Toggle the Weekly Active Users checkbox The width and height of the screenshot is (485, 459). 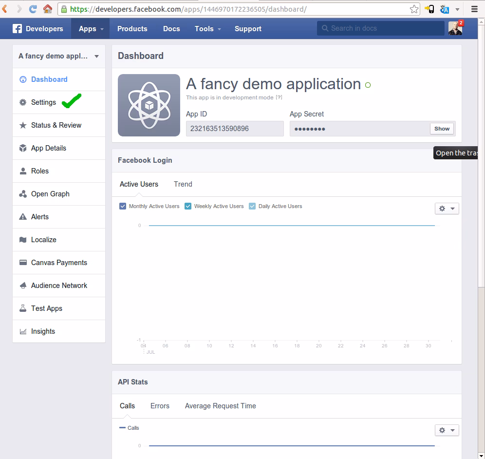(188, 206)
